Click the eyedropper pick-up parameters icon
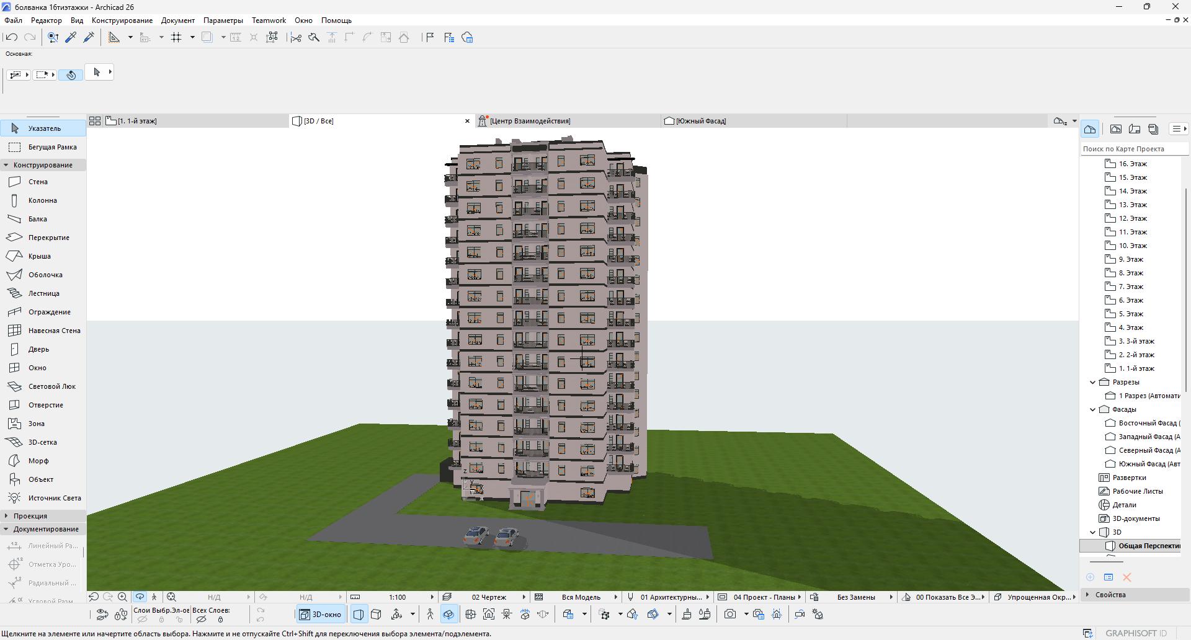Image resolution: width=1191 pixels, height=640 pixels. [71, 38]
